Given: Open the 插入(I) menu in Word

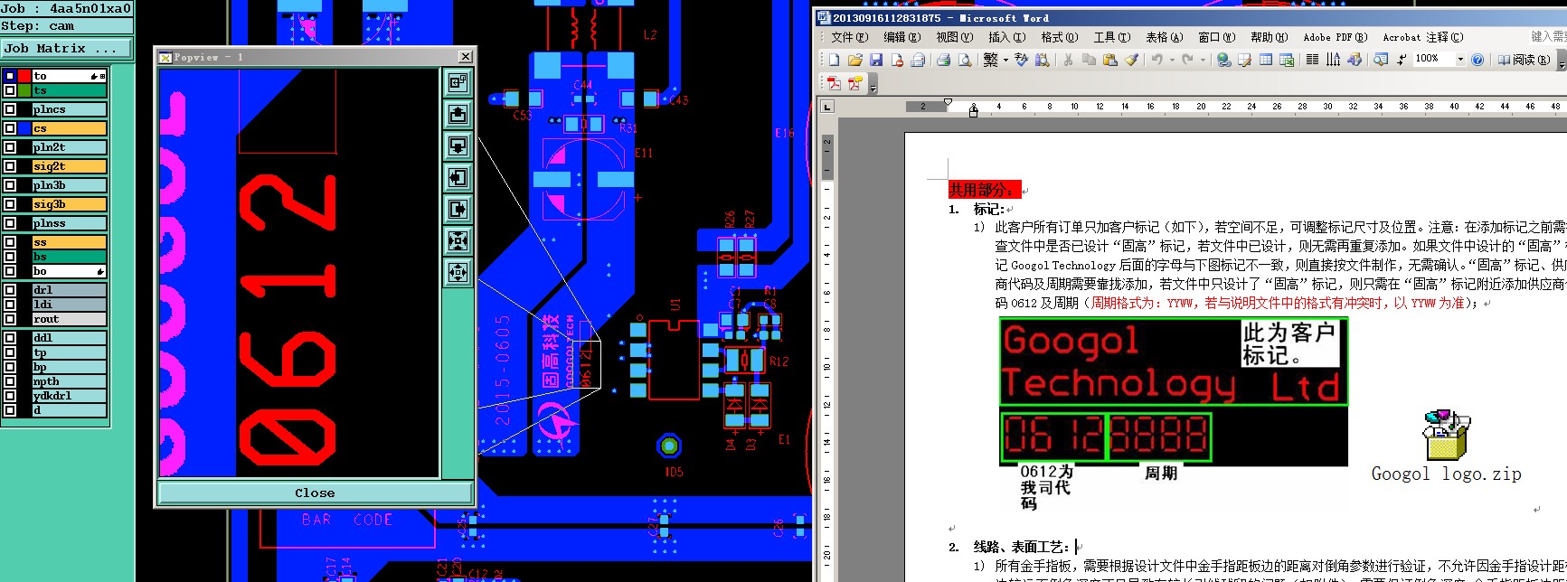Looking at the screenshot, I should (x=1006, y=37).
